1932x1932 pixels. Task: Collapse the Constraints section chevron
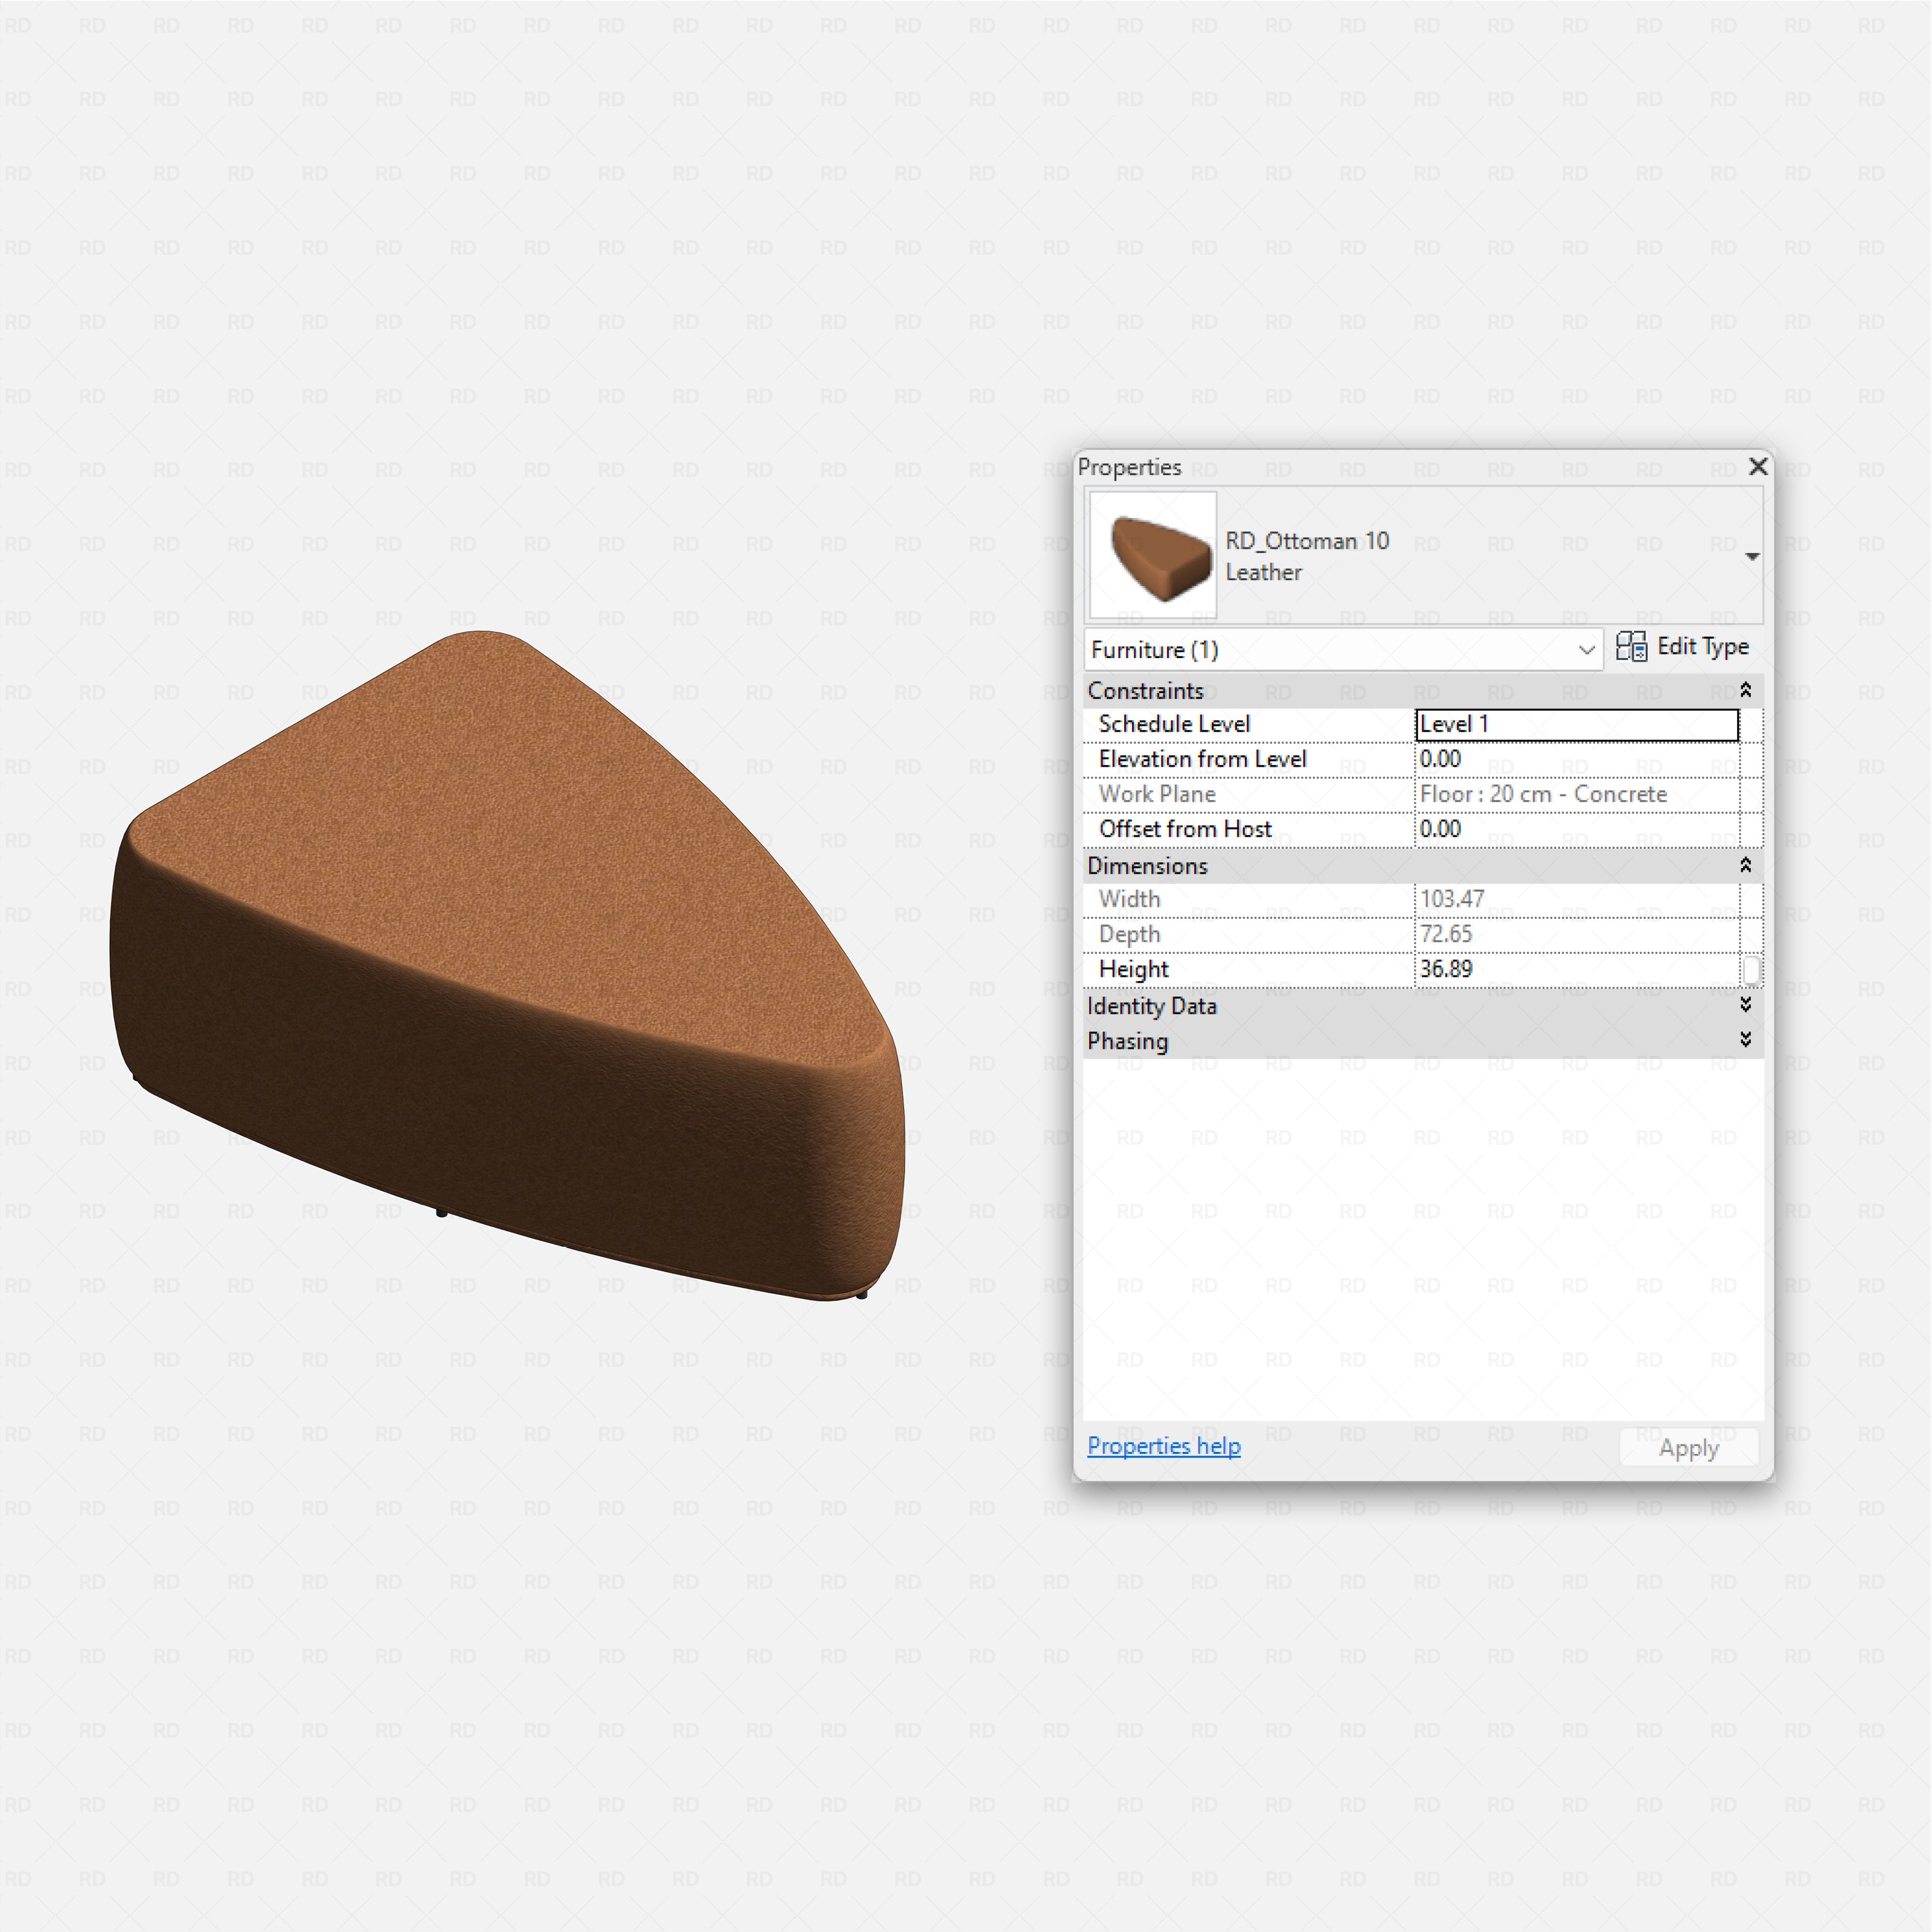pyautogui.click(x=1745, y=690)
